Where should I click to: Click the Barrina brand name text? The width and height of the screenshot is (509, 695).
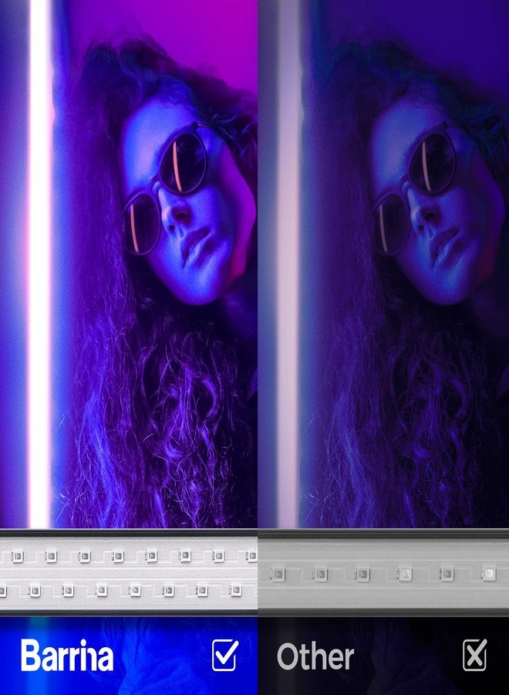67,656
